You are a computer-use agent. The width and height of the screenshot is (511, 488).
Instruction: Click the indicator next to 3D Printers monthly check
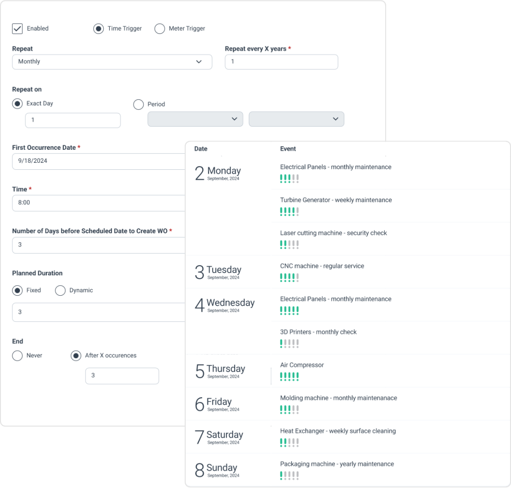tap(289, 343)
